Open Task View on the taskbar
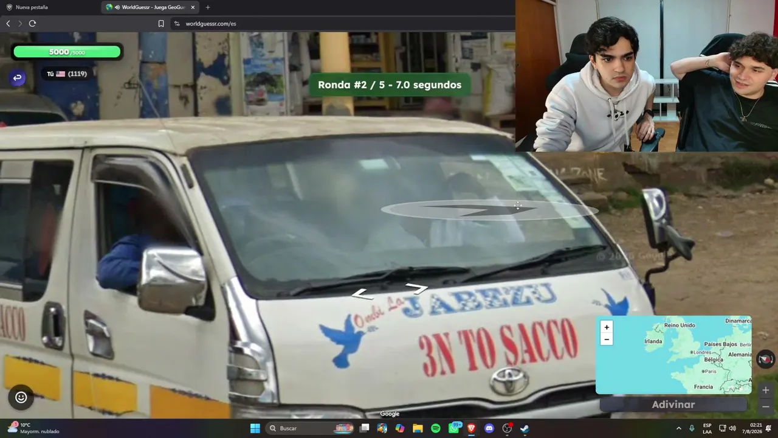 pyautogui.click(x=365, y=428)
